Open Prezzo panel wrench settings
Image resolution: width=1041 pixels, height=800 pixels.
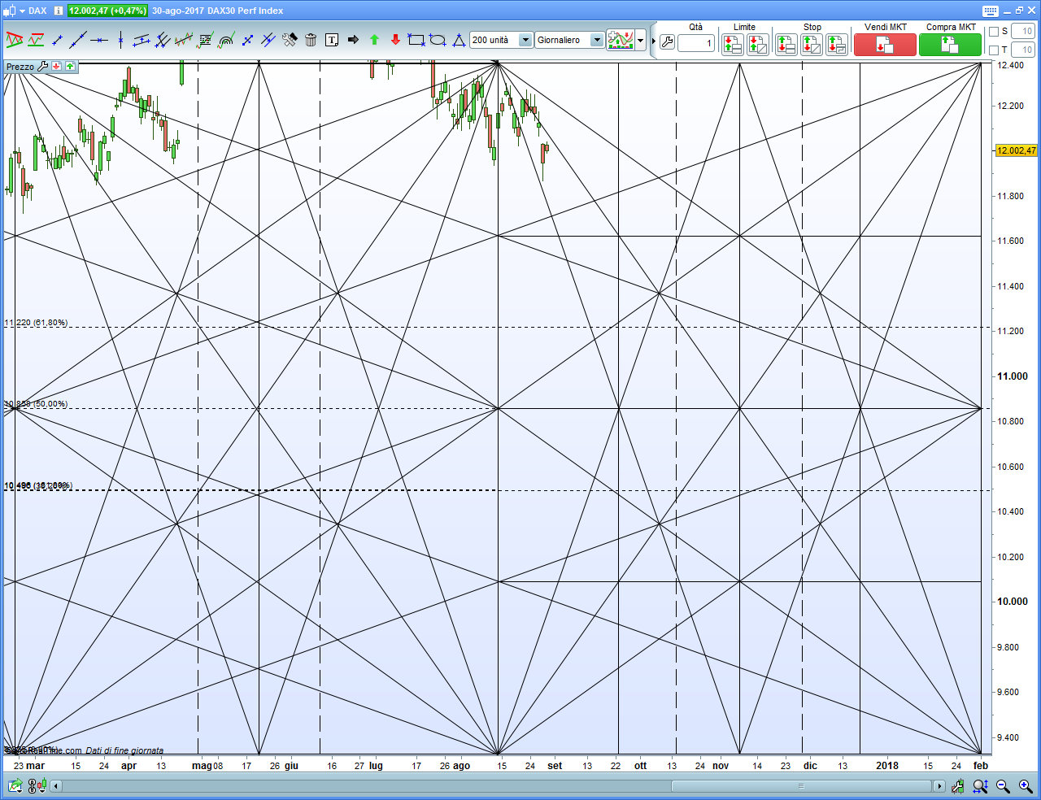pyautogui.click(x=43, y=66)
